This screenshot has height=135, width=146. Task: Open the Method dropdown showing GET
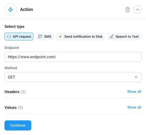pyautogui.click(x=73, y=77)
